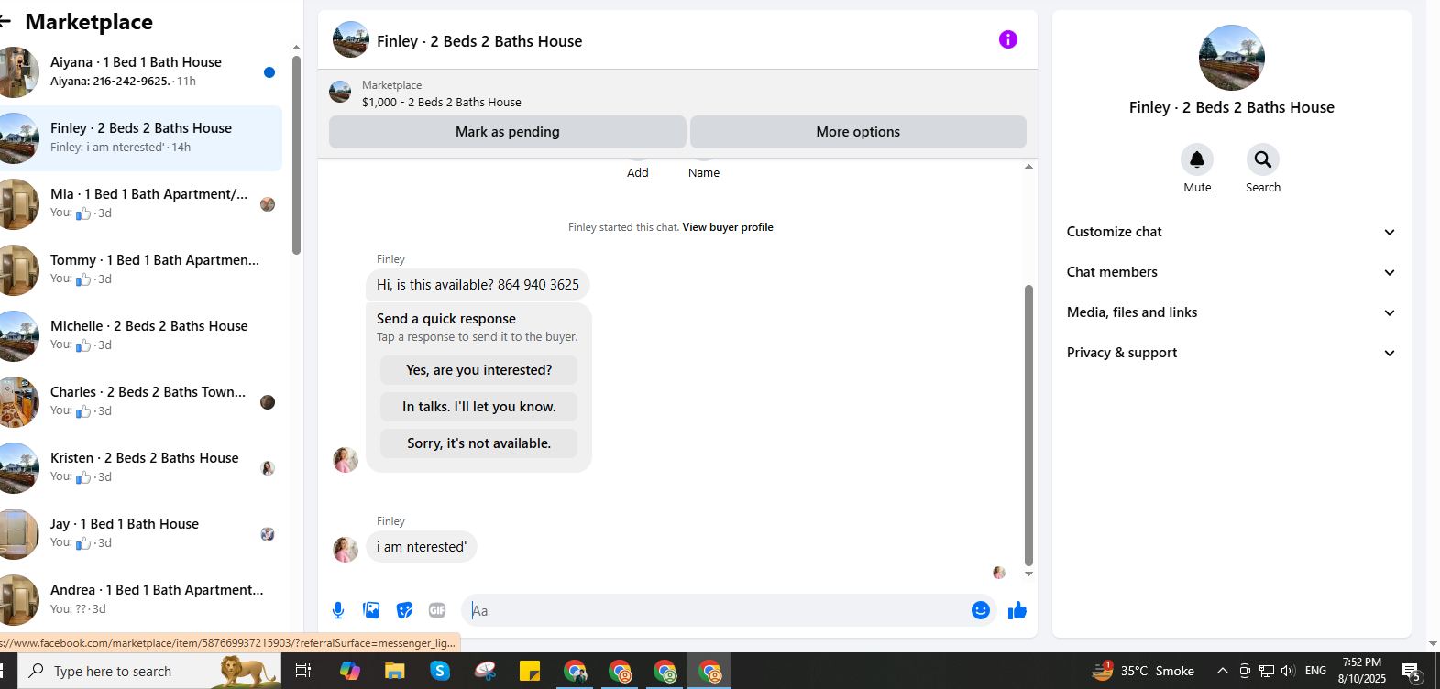1440x689 pixels.
Task: Click the Windows 'Type here to search' box
Action: [151, 671]
